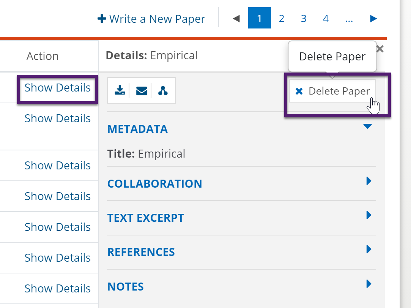Collapse the METADATA section

(368, 126)
